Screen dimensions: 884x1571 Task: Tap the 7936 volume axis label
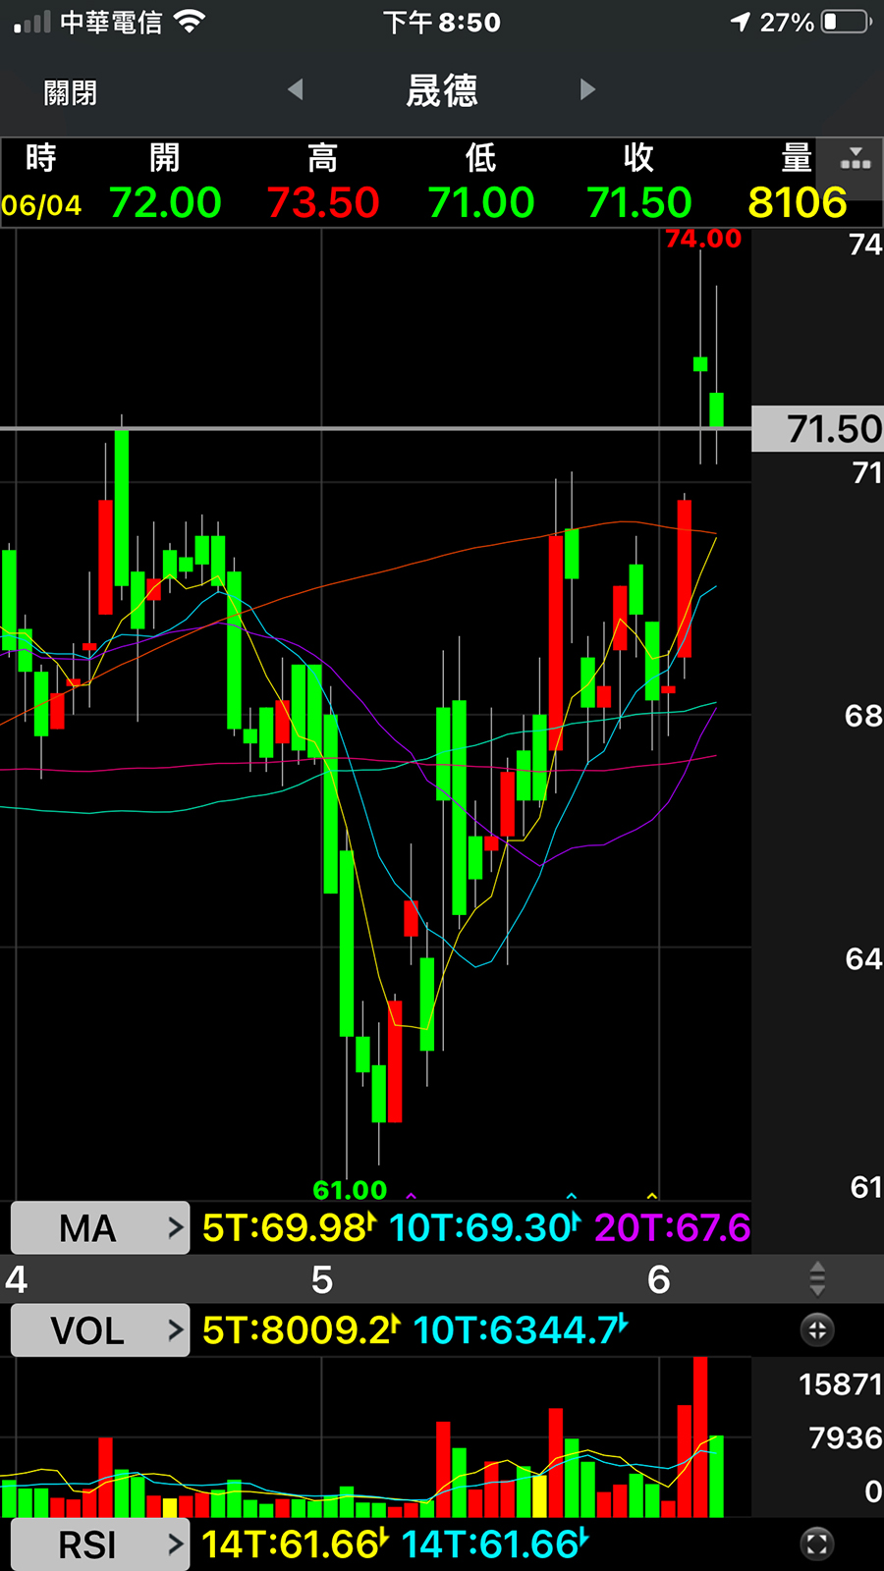846,1437
